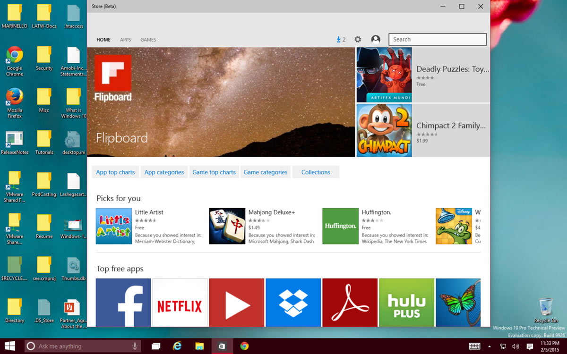This screenshot has height=354, width=567.
Task: Open Internet Explorer from the taskbar
Action: [x=177, y=346]
